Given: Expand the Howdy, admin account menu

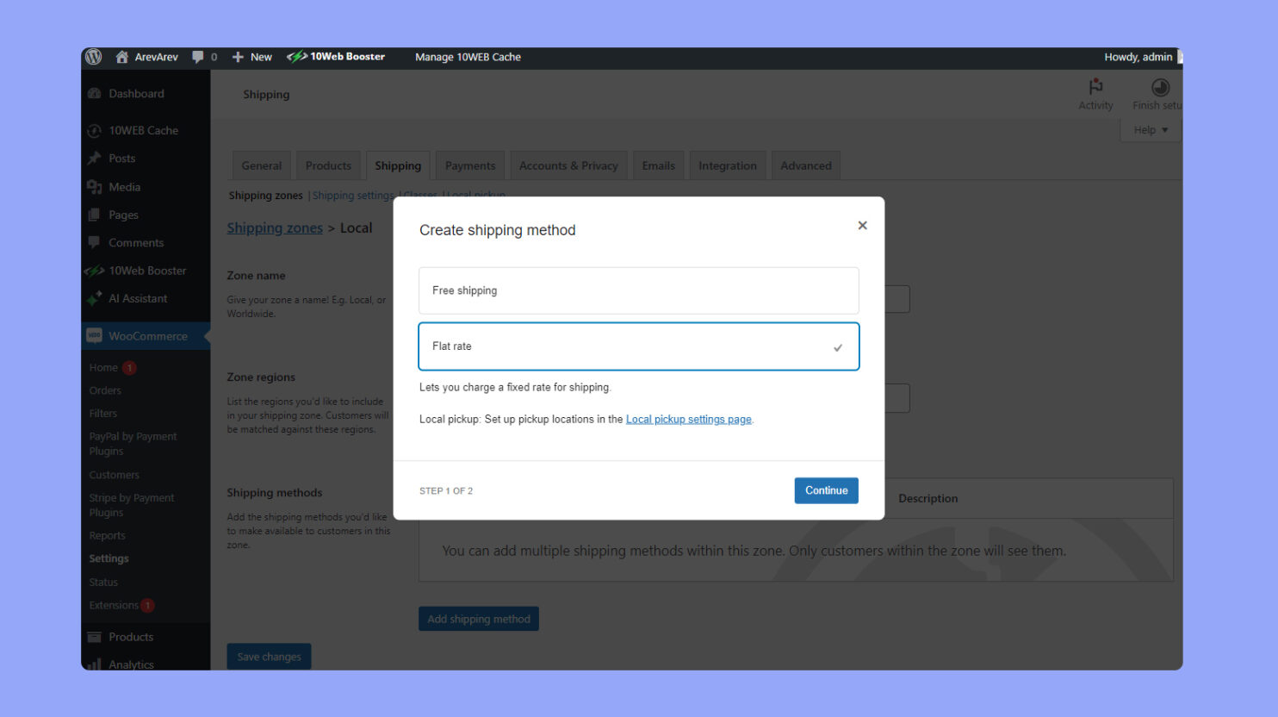Looking at the screenshot, I should pos(1138,57).
